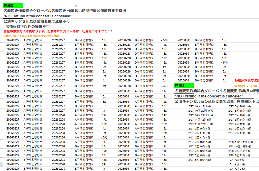The height and width of the screenshot is (171, 259).
Task: Select the '11区 12列 1n番' cell
Action: tap(204, 124)
